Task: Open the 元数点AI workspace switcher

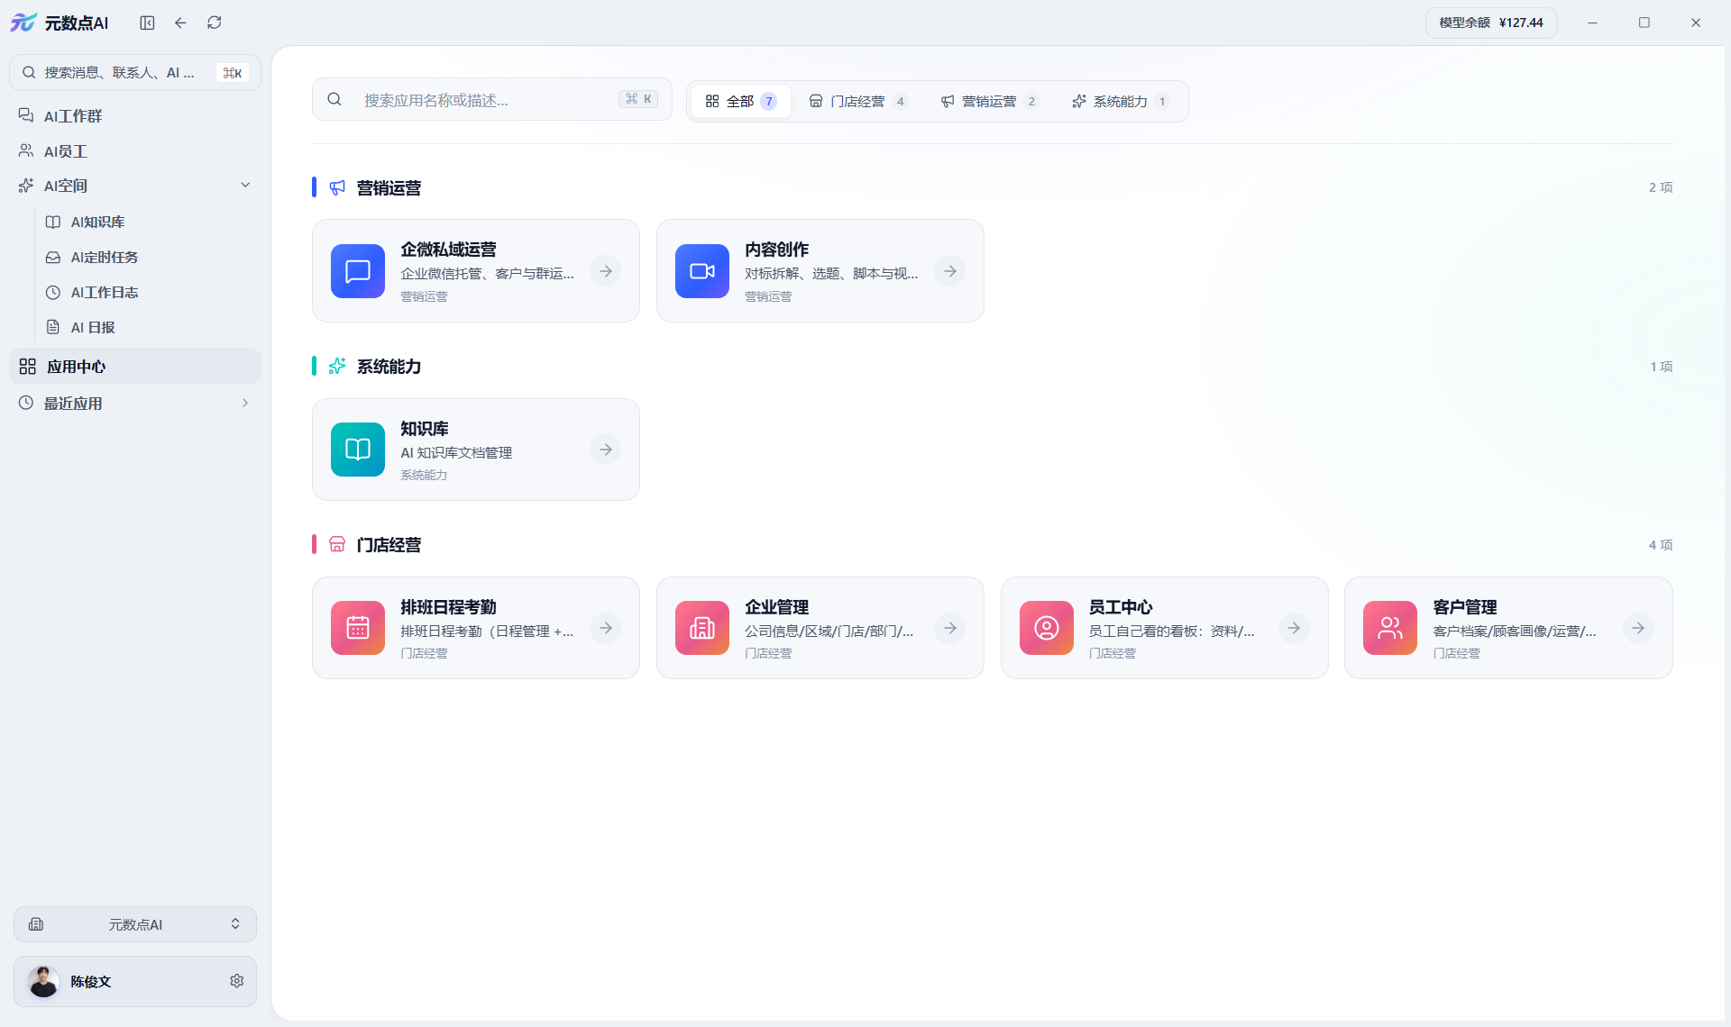Action: tap(135, 924)
